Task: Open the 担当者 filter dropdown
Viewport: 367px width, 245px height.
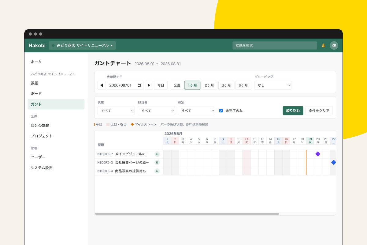Action: [x=156, y=111]
